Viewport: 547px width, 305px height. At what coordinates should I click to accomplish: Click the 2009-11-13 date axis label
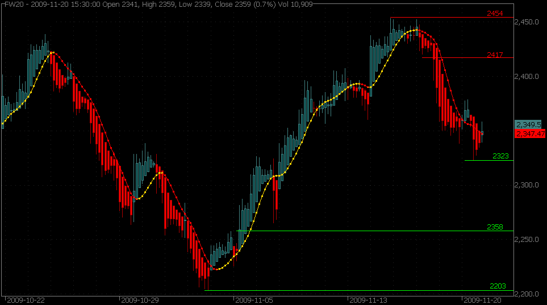pos(369,300)
